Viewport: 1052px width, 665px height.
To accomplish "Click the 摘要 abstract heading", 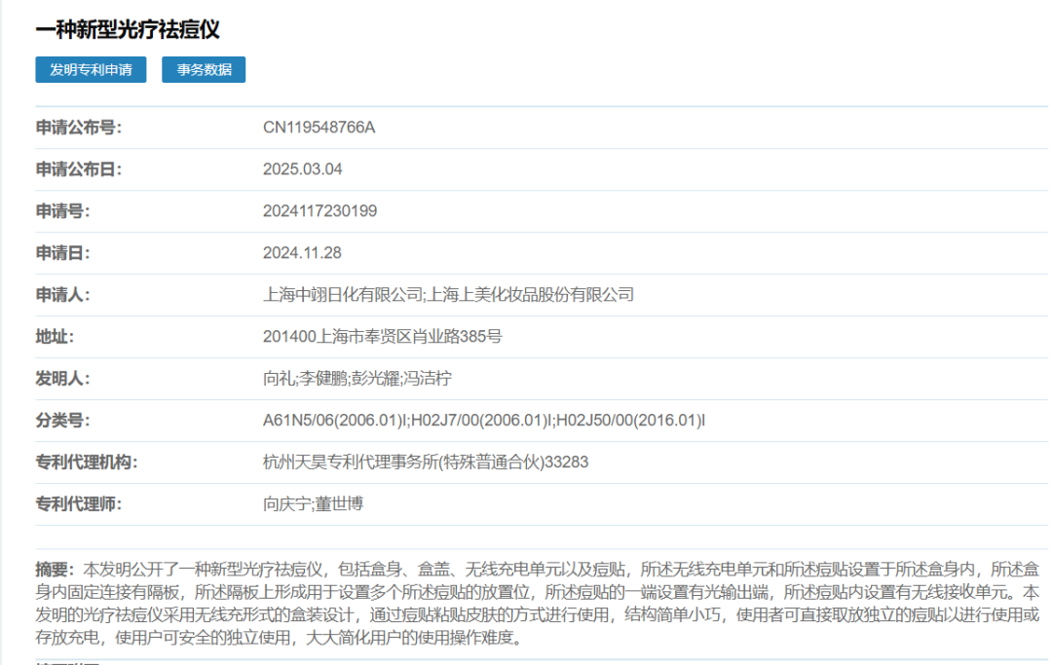I will (55, 570).
